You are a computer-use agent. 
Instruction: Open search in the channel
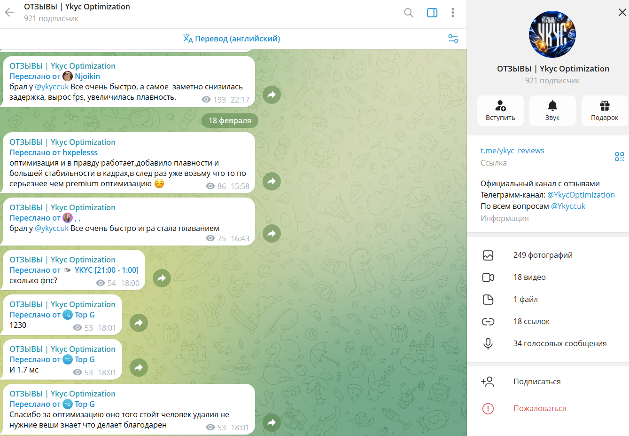pyautogui.click(x=409, y=13)
